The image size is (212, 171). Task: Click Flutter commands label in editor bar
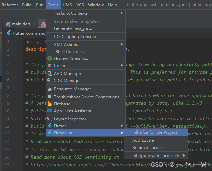(29, 33)
